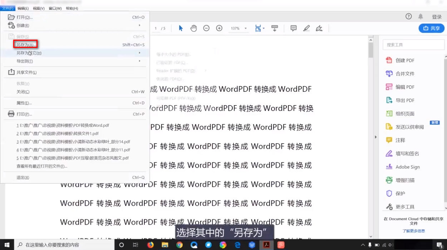The image size is (447, 250).
Task: Add a sticky note comment
Action: click(x=294, y=28)
